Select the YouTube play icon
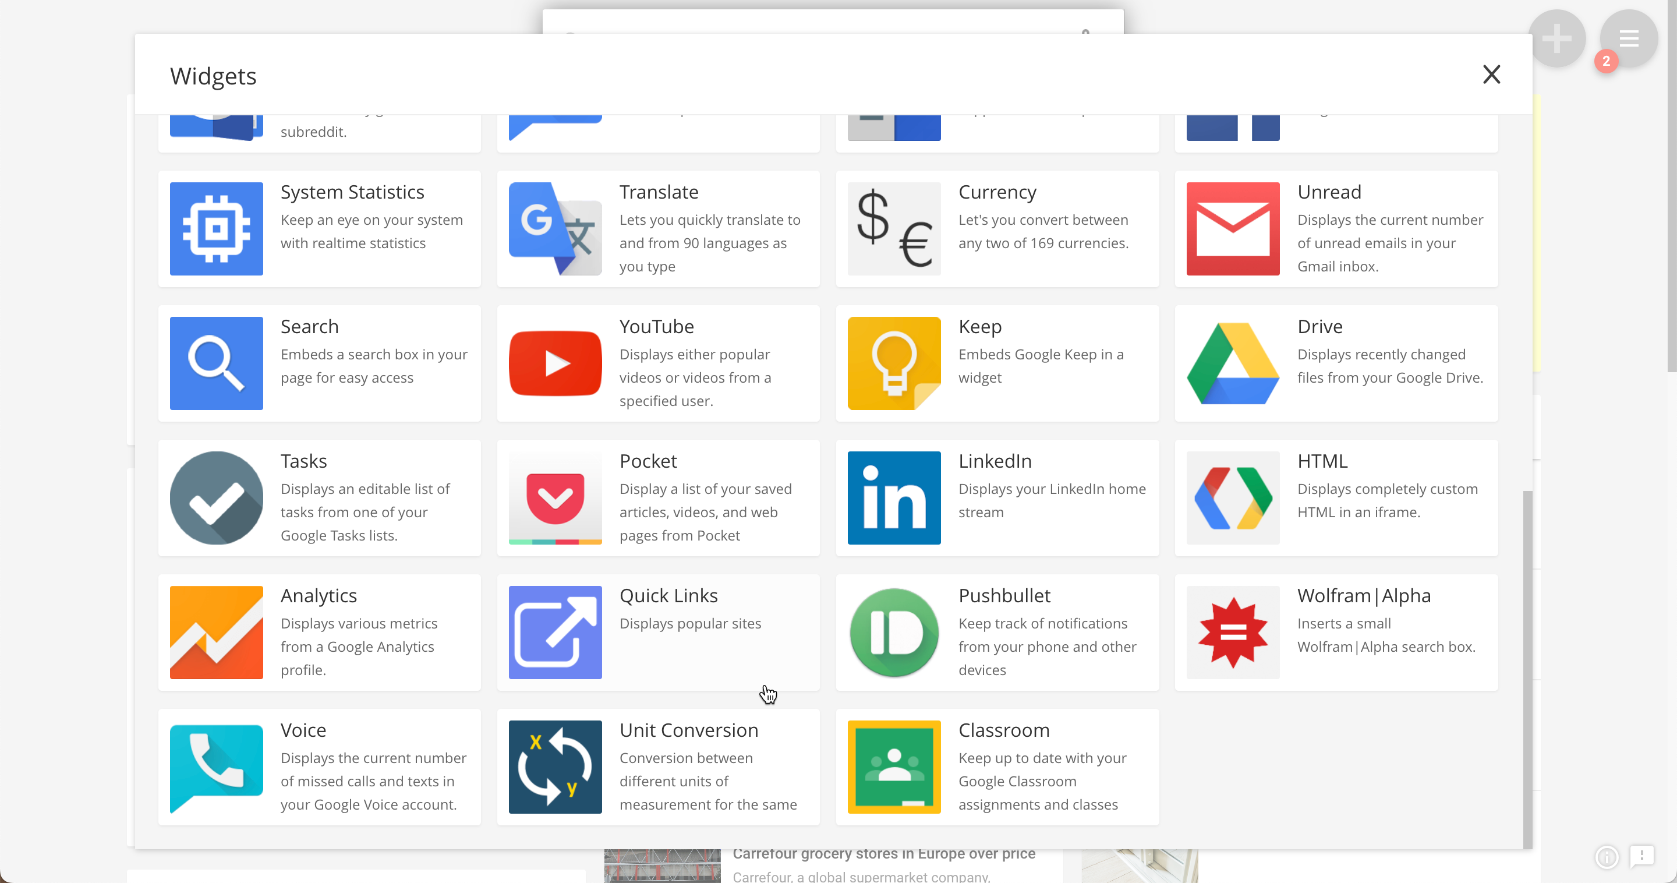1677x883 pixels. coord(556,363)
